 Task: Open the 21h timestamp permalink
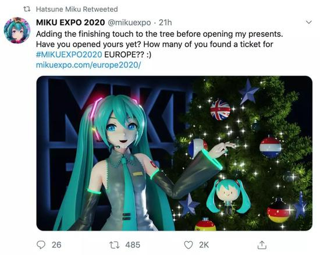pyautogui.click(x=165, y=23)
